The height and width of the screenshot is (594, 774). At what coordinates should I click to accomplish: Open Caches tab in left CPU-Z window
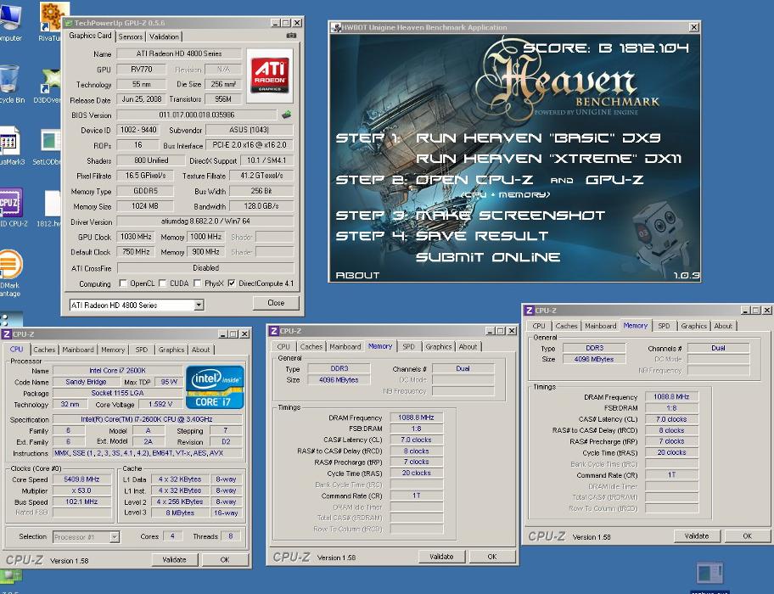coord(44,350)
